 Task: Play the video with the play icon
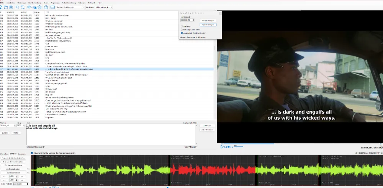coord(222,147)
